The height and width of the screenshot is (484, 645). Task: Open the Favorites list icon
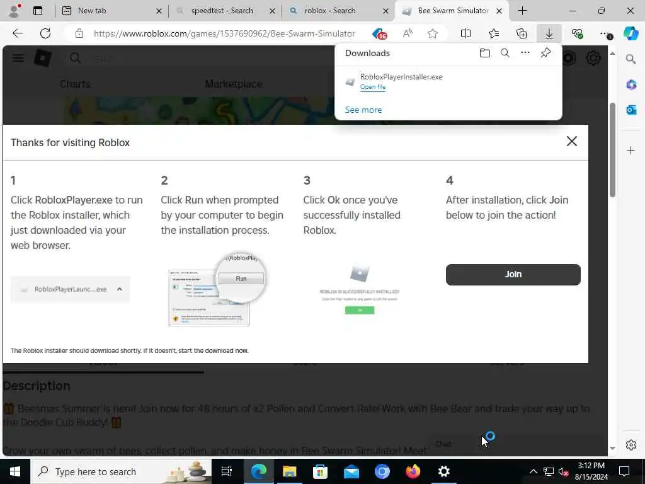click(x=494, y=33)
